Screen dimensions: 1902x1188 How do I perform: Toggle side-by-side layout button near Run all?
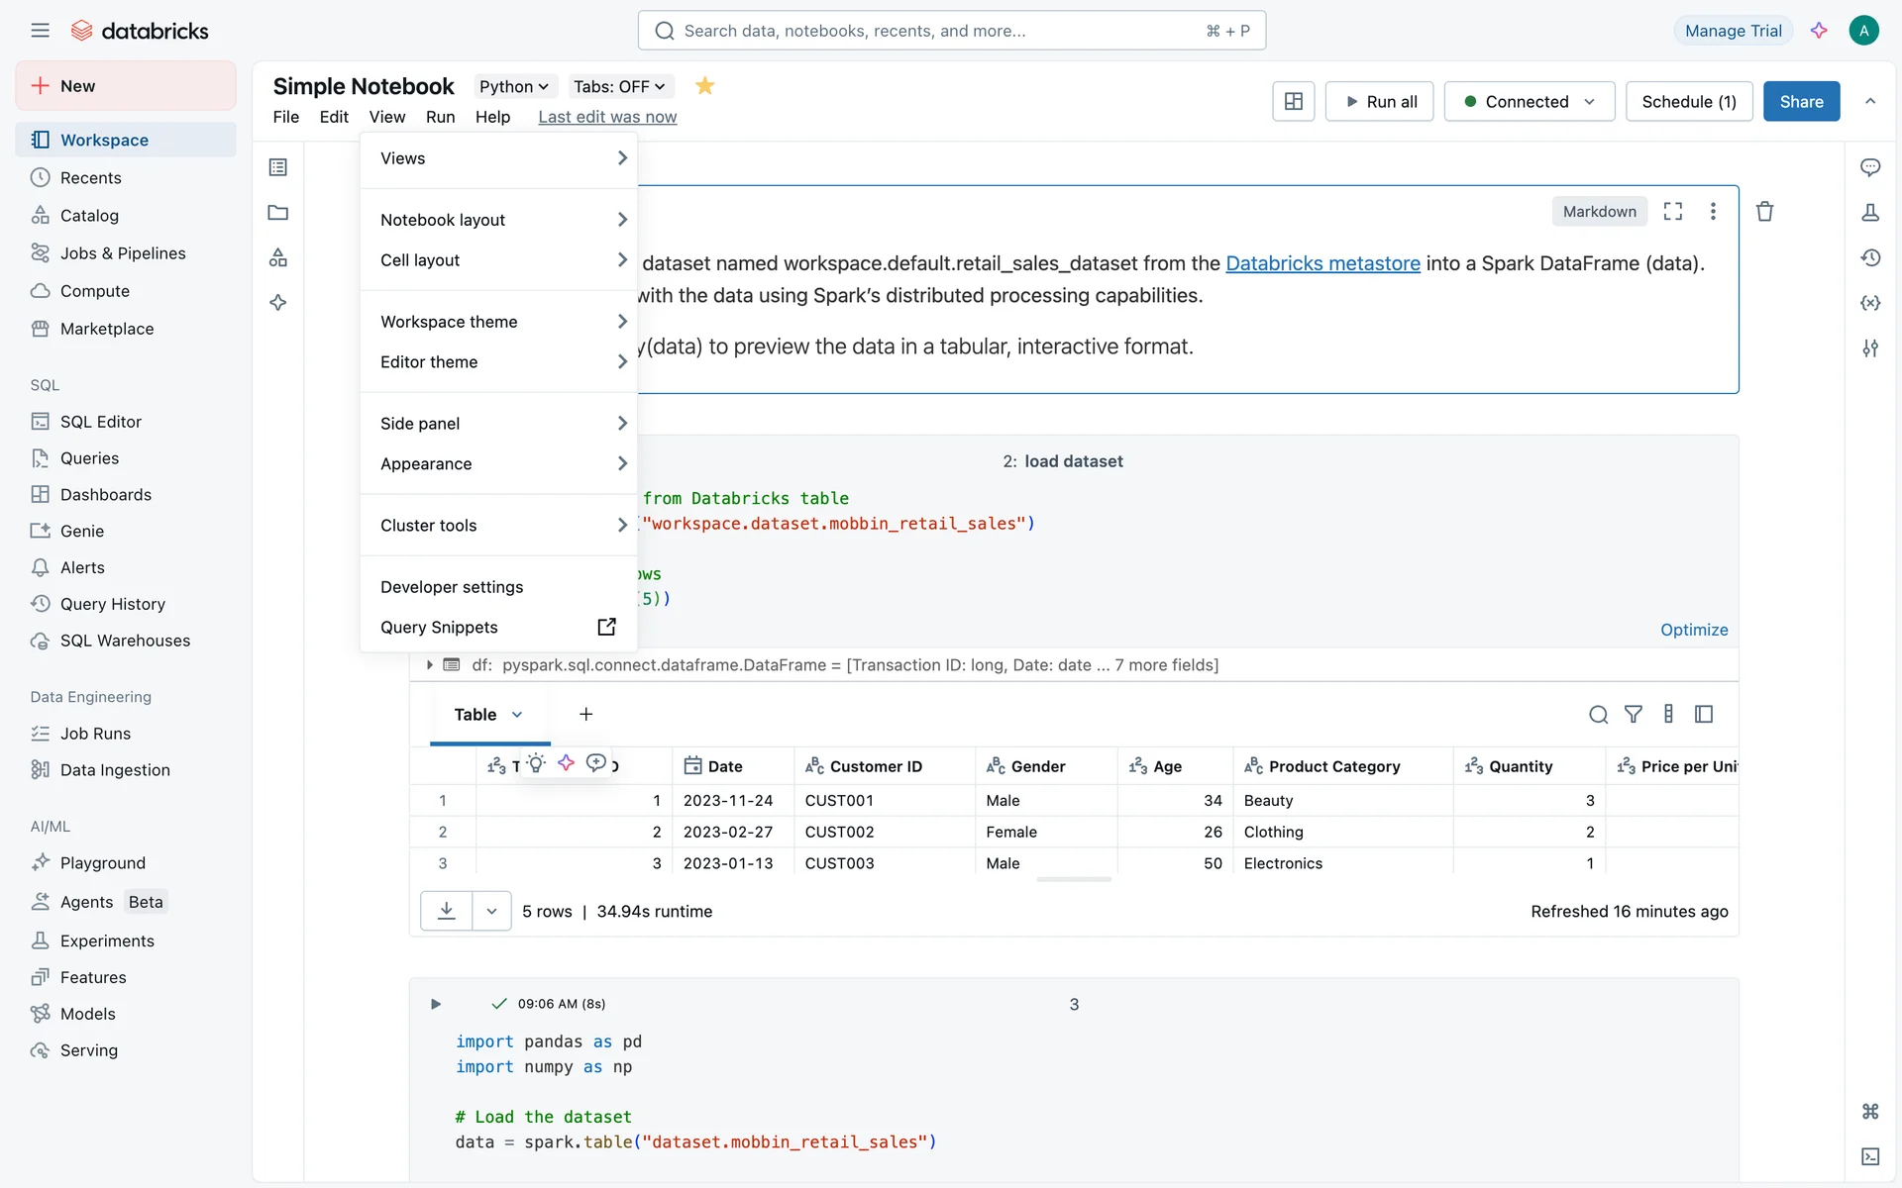pyautogui.click(x=1293, y=101)
